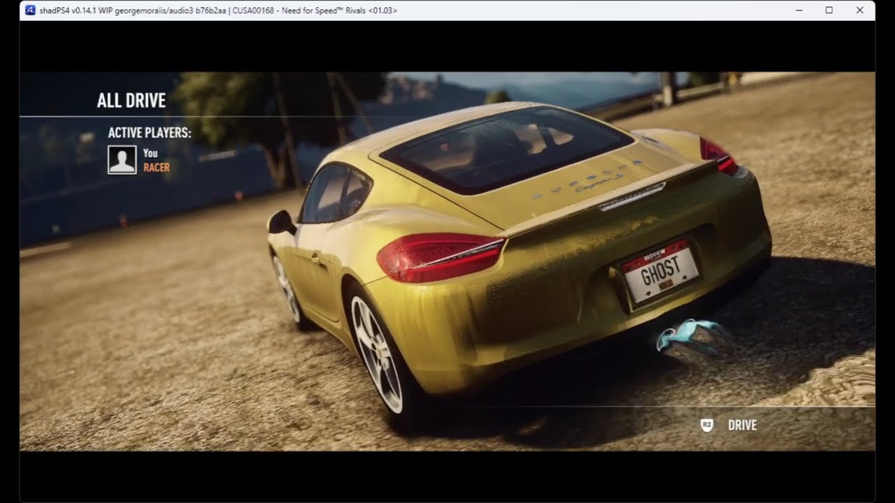
Task: Click the ALL DRIVE heading
Action: (131, 101)
